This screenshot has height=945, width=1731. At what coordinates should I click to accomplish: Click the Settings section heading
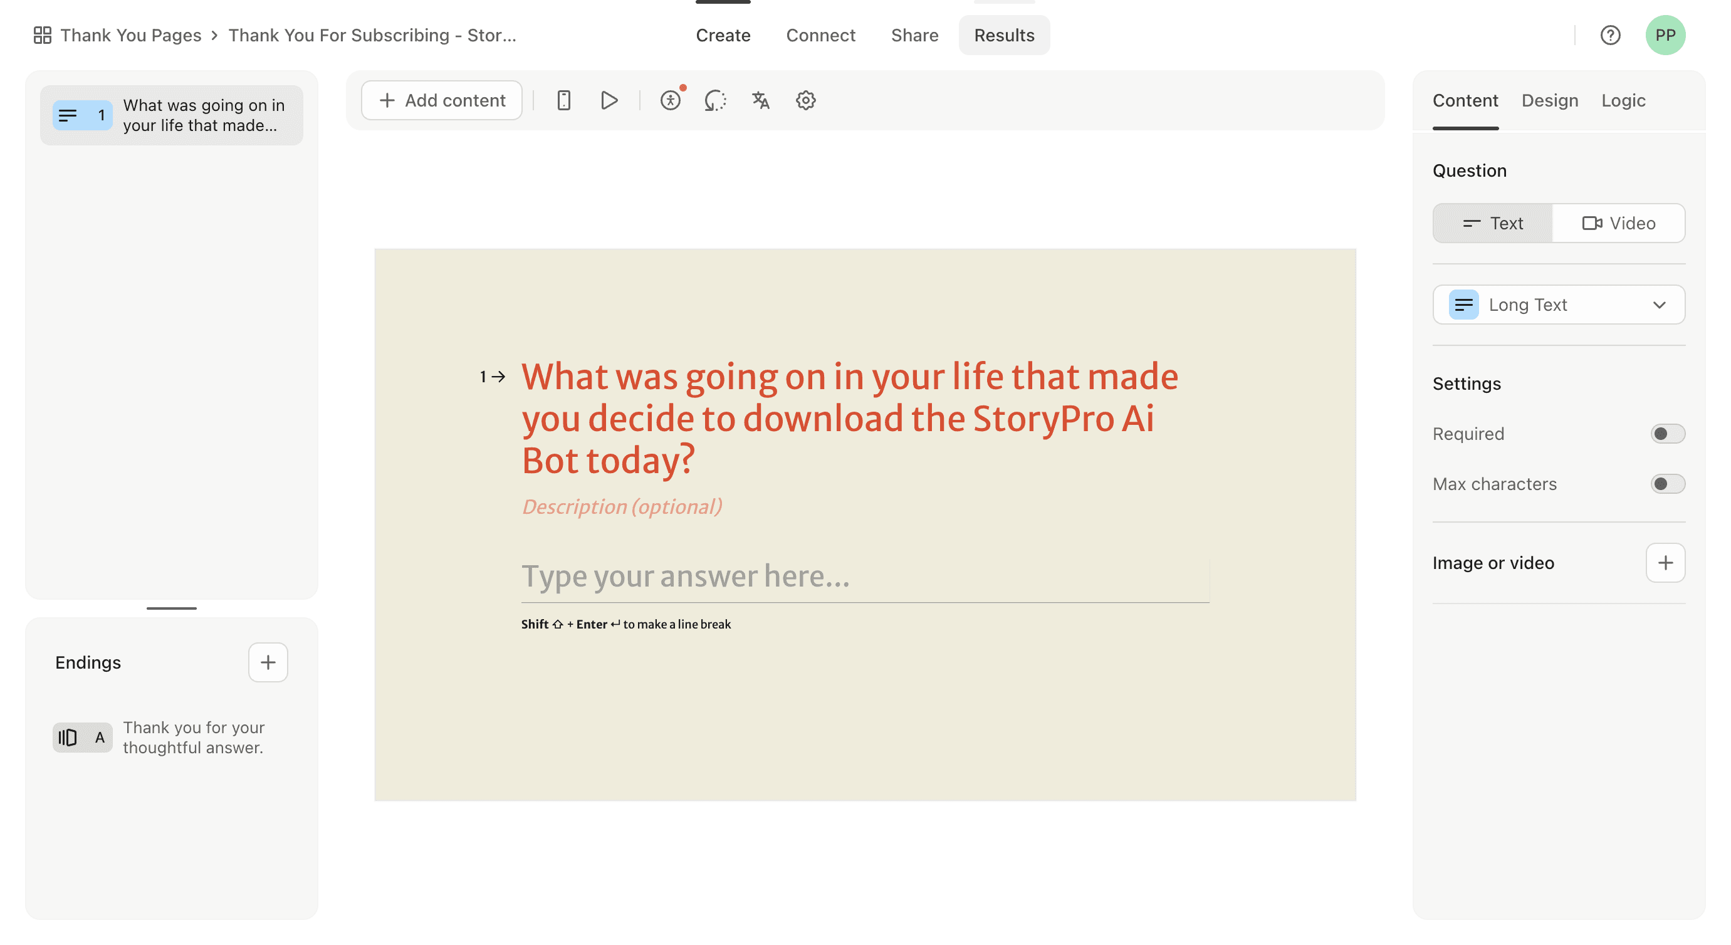(x=1467, y=383)
